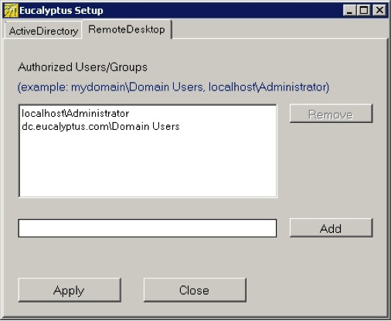Click the Close button at bottom
391x321 pixels.
point(195,290)
